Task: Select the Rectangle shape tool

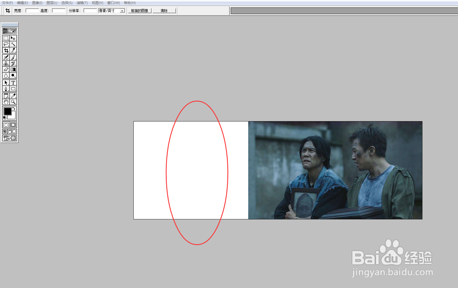Action: click(13, 89)
